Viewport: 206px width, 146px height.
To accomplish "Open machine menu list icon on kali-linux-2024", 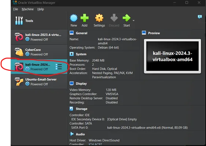I will tap(59, 67).
